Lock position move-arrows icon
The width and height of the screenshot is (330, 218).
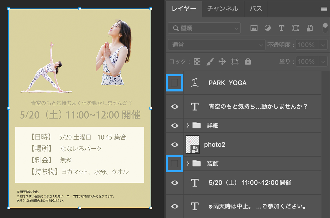tap(222, 62)
